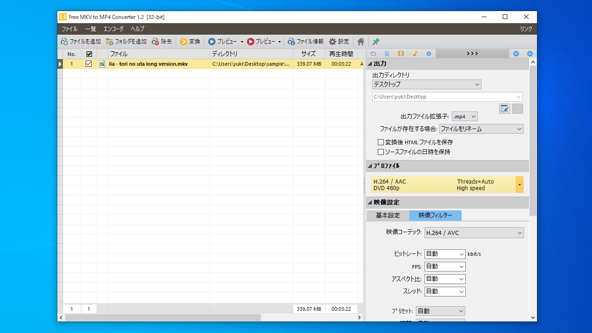
Task: Click the green pin icon
Action: click(x=376, y=42)
